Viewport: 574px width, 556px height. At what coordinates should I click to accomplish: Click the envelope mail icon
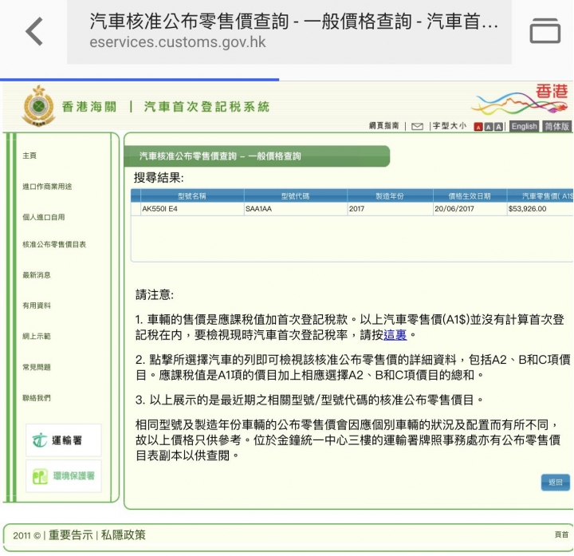[x=417, y=126]
